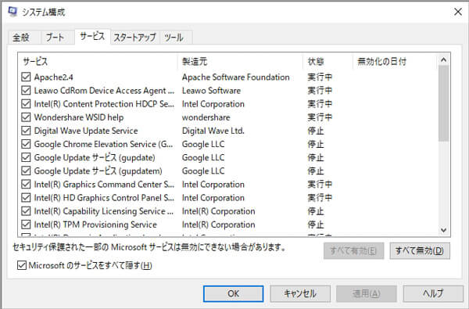Select the サービス tab

92,37
